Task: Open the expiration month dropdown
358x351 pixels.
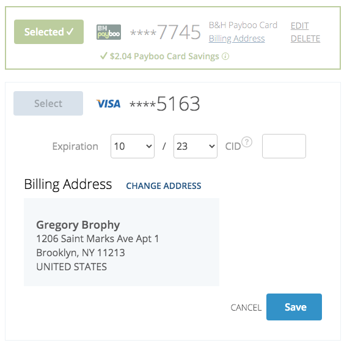Action: point(133,146)
